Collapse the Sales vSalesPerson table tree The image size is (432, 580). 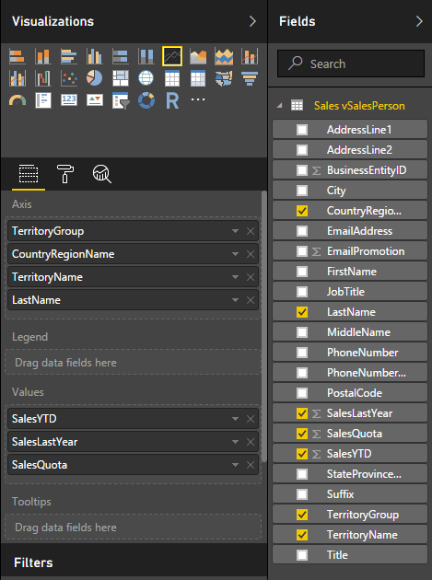click(280, 106)
